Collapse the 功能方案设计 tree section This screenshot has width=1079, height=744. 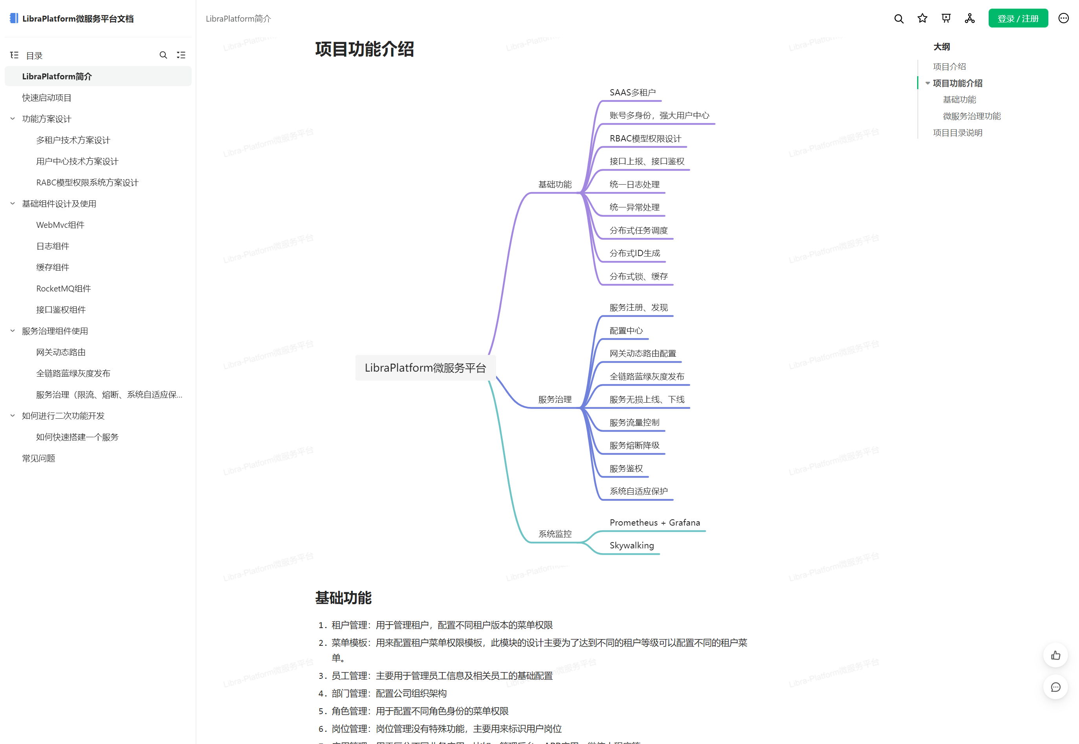(13, 119)
